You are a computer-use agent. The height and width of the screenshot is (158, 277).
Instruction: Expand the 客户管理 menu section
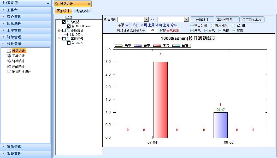pyautogui.click(x=26, y=17)
